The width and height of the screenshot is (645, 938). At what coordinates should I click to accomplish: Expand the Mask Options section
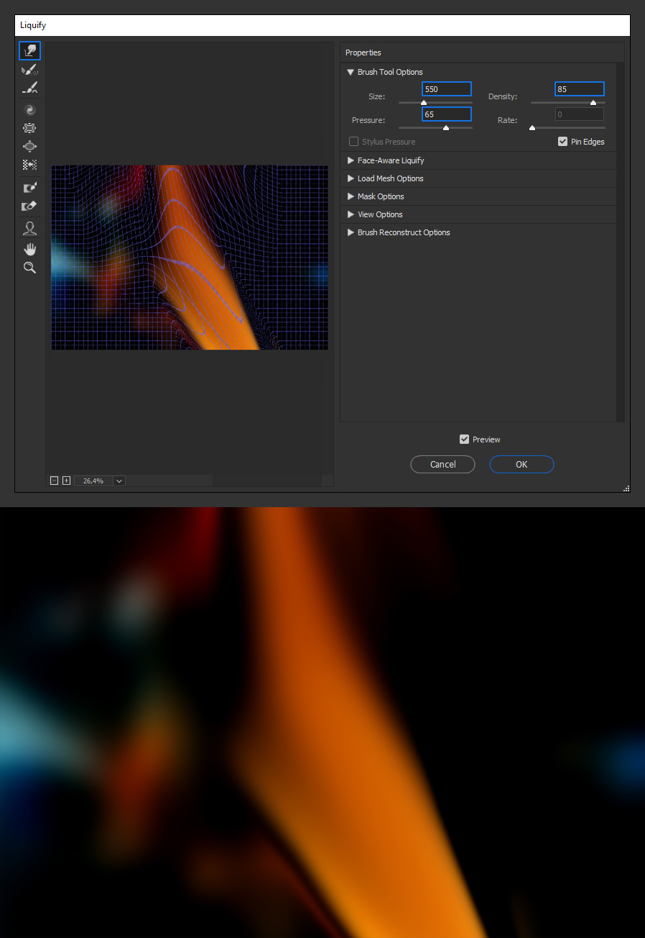point(351,196)
